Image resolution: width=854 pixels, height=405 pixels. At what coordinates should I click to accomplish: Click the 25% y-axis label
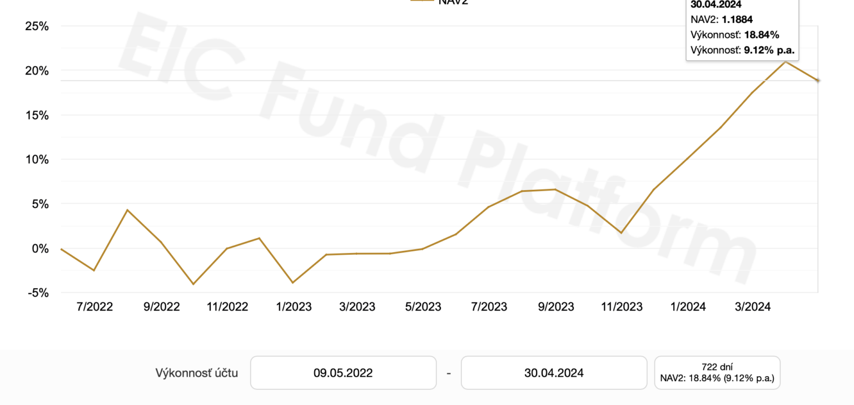(x=37, y=27)
